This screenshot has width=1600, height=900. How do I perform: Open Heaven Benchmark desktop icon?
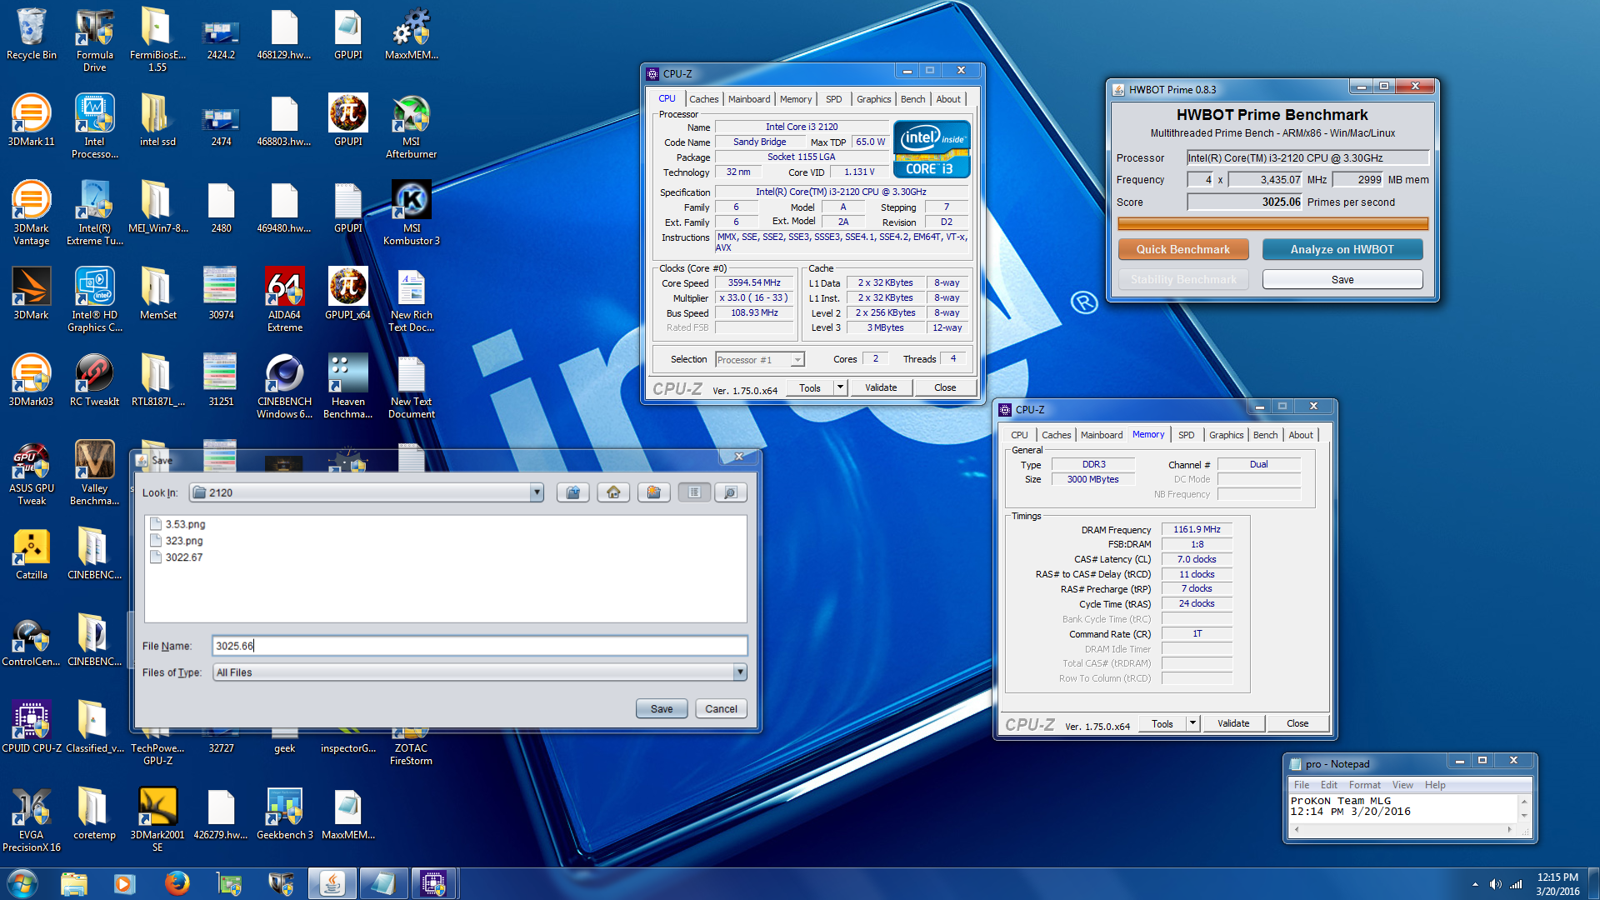[x=348, y=387]
